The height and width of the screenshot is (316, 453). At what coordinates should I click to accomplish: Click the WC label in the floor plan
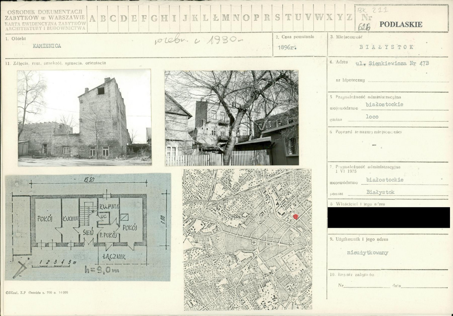(103, 218)
